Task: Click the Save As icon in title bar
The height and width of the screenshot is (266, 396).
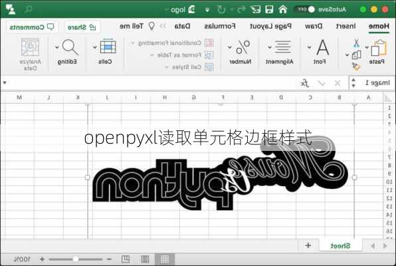Action: point(255,9)
